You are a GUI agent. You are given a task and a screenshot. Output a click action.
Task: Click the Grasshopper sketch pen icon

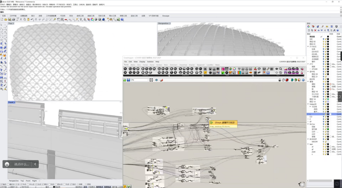[x=161, y=80]
